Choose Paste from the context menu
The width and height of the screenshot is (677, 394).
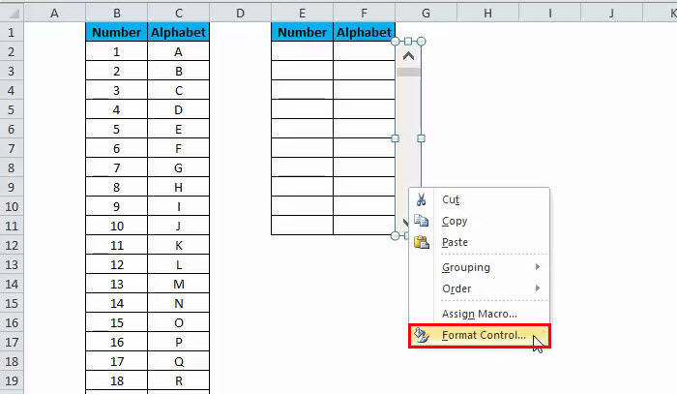(x=480, y=242)
